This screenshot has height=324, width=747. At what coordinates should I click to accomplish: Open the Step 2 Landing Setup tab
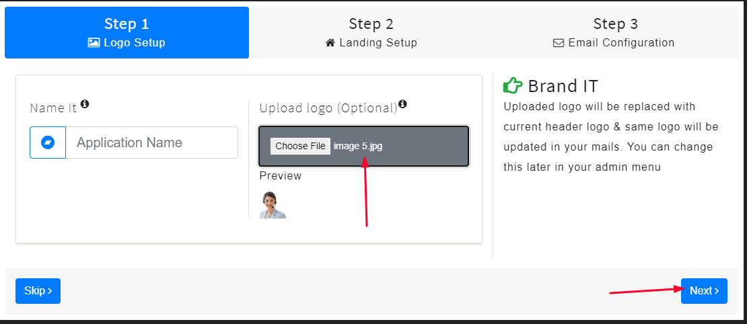click(371, 32)
